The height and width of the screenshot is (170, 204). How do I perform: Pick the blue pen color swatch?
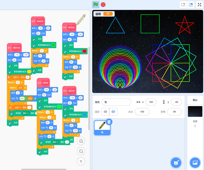85,115
